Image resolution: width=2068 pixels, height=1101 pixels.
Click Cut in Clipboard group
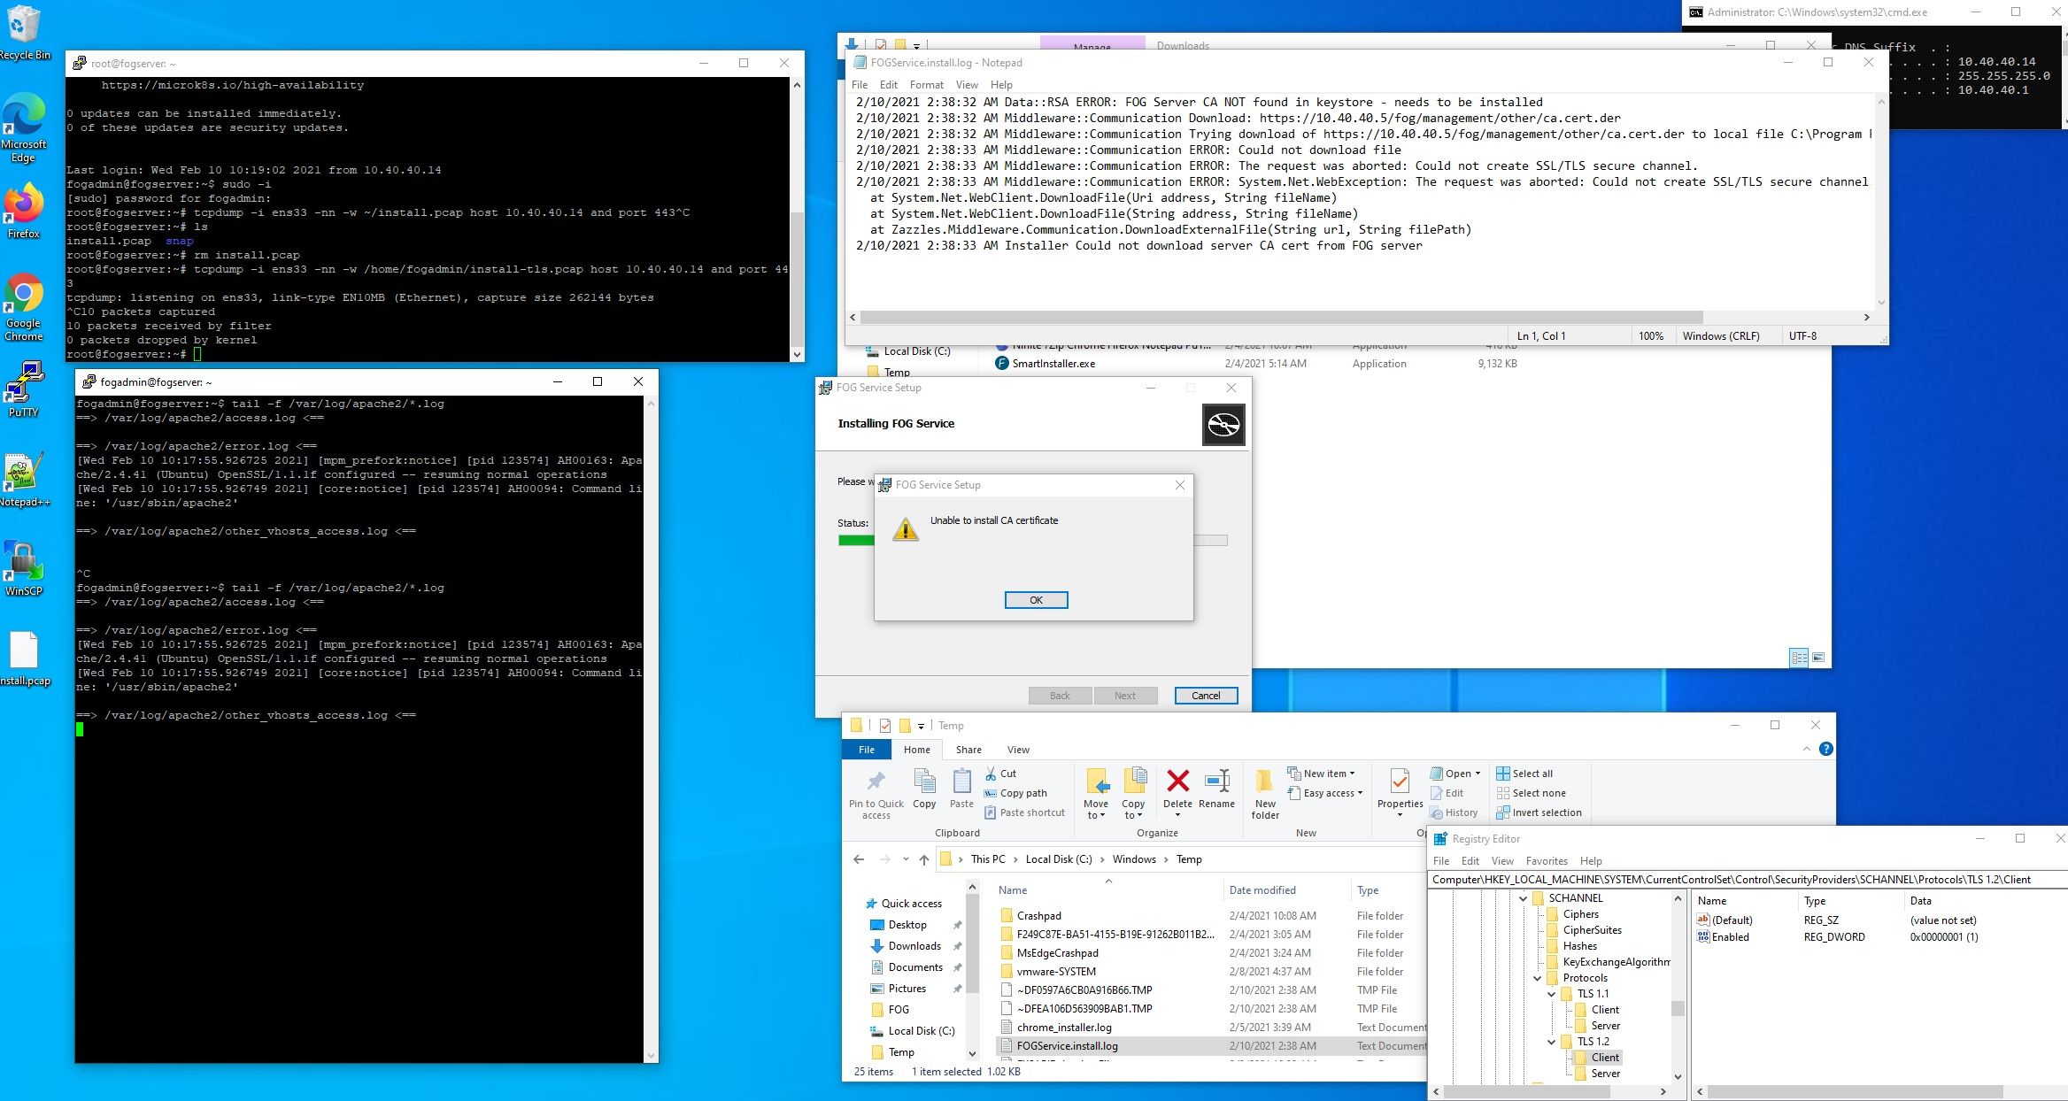(1000, 774)
